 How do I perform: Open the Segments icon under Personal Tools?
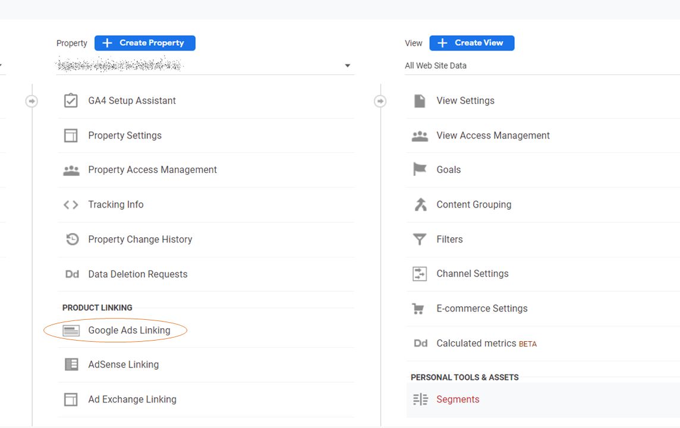420,399
